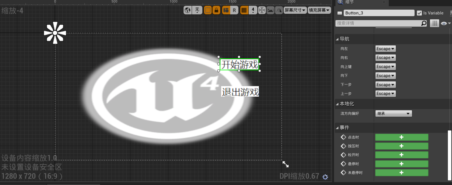Open the 上一步 Escape dropdown
The height and width of the screenshot is (185, 452).
(385, 93)
